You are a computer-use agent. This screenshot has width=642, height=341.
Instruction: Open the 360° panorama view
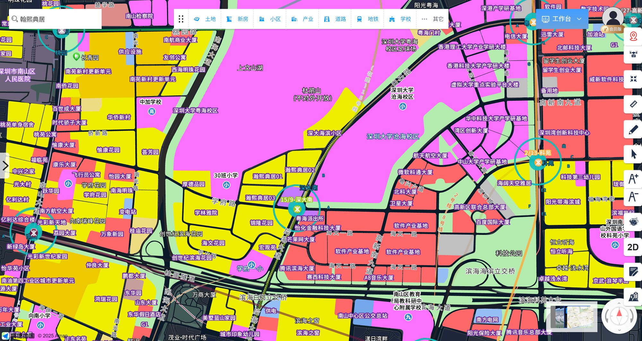pyautogui.click(x=633, y=222)
